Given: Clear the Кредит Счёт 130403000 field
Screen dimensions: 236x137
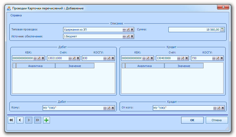Looking at the screenshot, I should pyautogui.click(x=187, y=58).
